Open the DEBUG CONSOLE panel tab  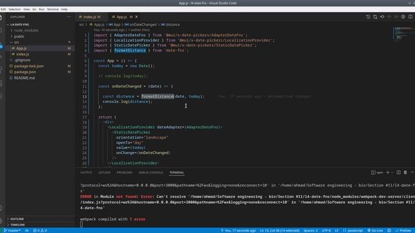[x=150, y=173]
